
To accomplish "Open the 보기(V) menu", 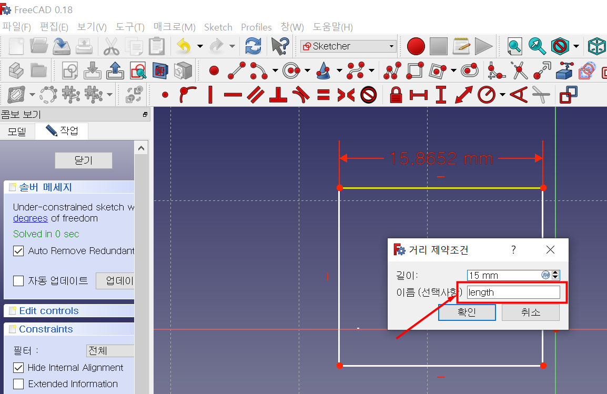I will point(92,27).
